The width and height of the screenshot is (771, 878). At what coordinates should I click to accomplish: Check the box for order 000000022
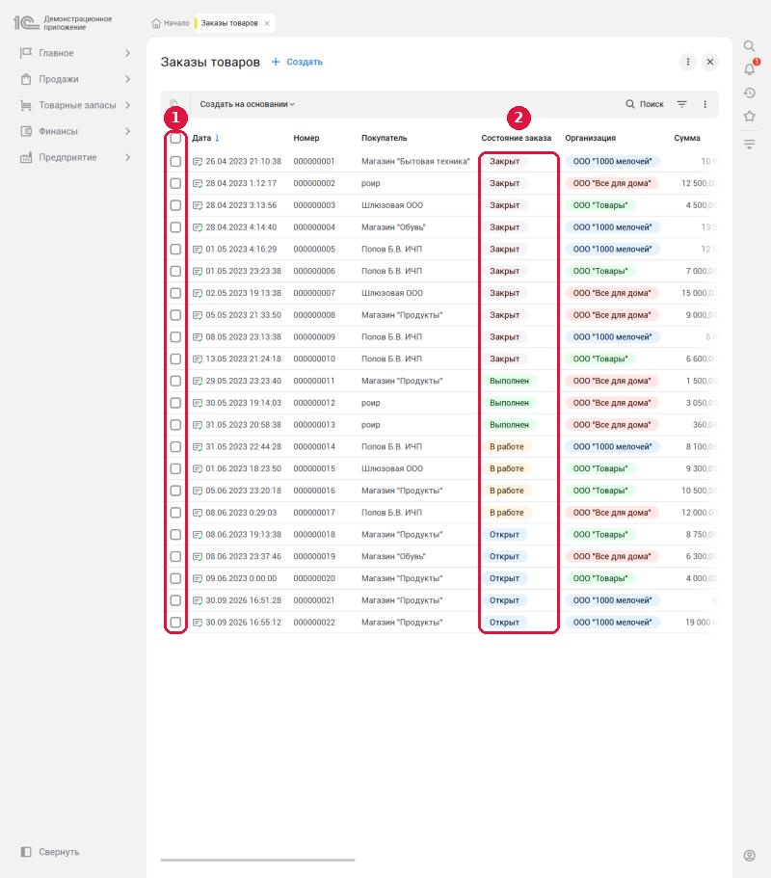(x=175, y=622)
